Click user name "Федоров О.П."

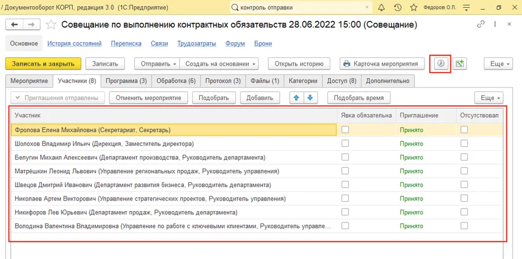click(x=441, y=7)
